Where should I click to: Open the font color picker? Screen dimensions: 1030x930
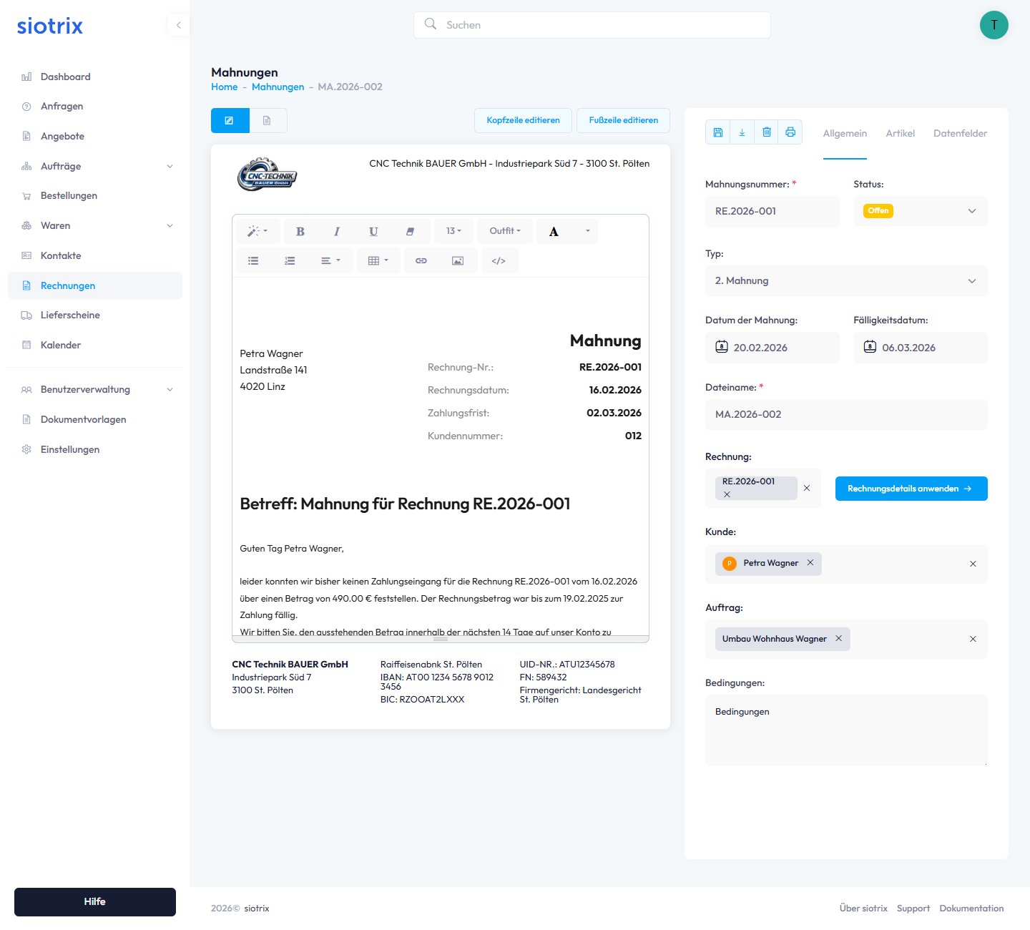tap(587, 231)
